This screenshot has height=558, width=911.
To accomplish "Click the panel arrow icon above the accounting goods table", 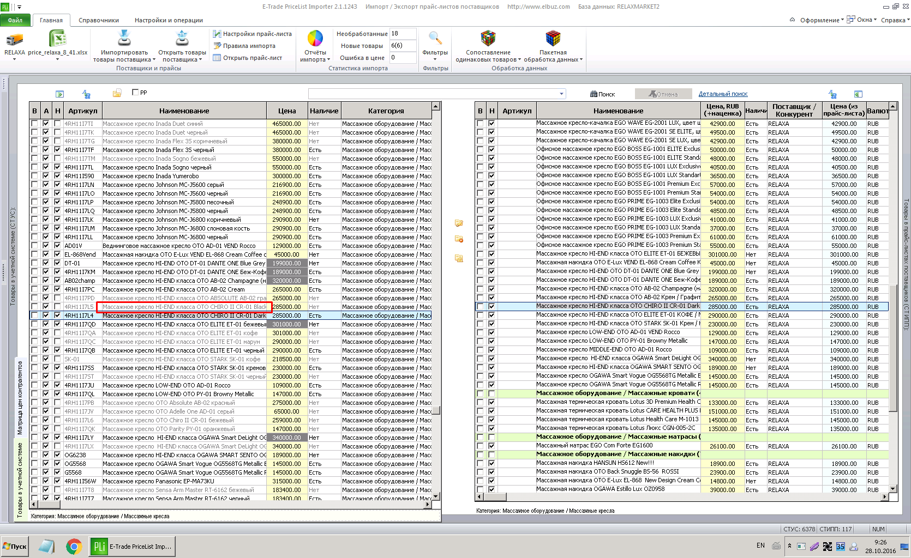I will pos(60,94).
